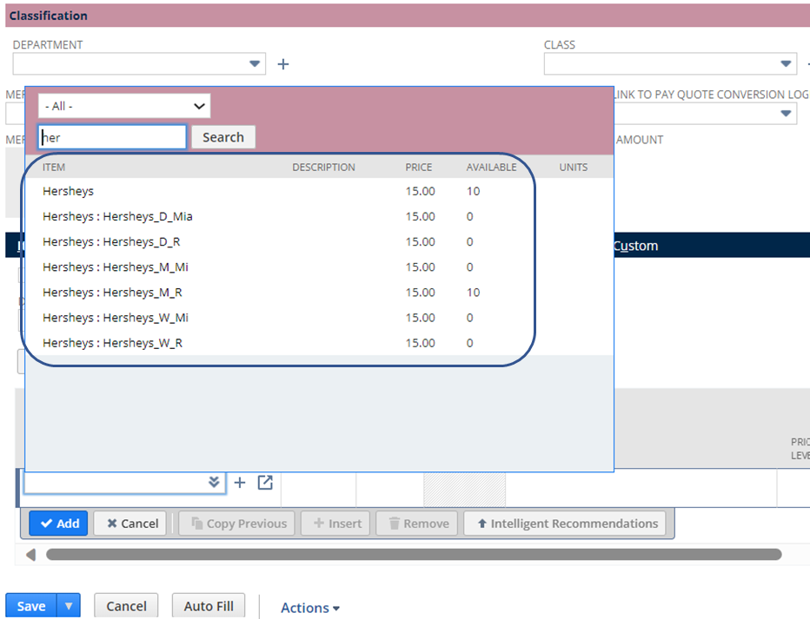Open the Custom subtab
The height and width of the screenshot is (619, 810).
(635, 246)
